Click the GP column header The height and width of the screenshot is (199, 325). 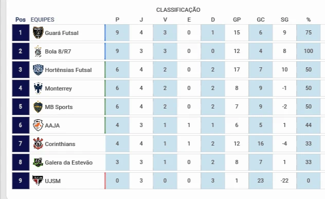pyautogui.click(x=237, y=20)
